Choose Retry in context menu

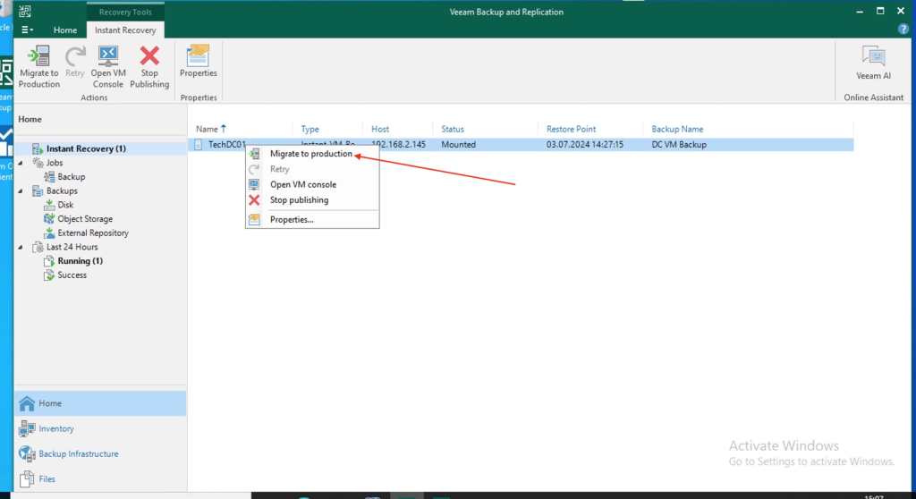(312, 169)
